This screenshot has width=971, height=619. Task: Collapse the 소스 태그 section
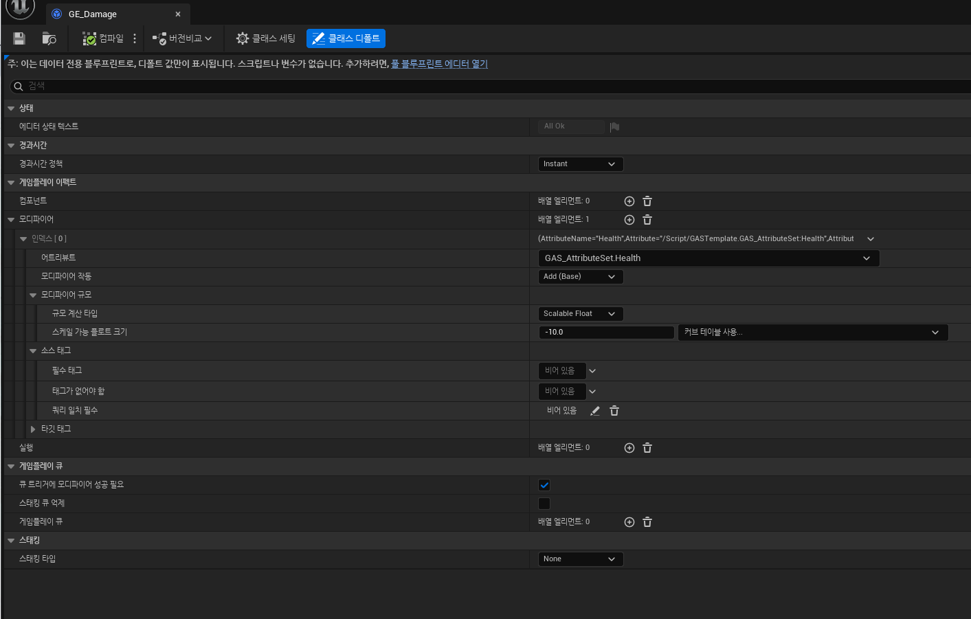coord(33,351)
